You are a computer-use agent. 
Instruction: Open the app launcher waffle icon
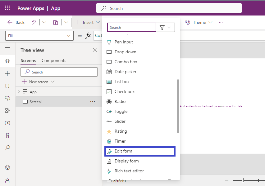[7, 8]
